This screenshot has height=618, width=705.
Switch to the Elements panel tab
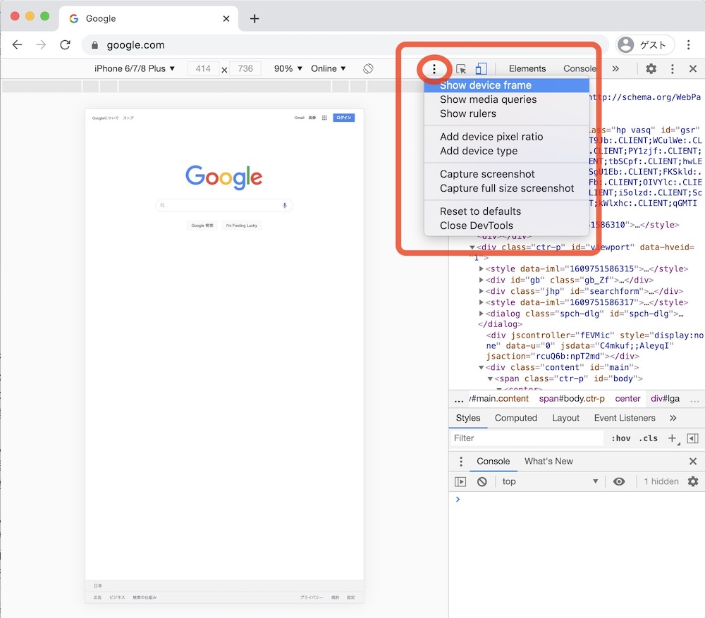(527, 69)
